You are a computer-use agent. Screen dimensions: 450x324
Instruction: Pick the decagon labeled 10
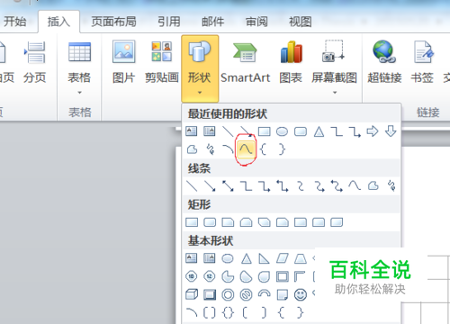point(192,276)
